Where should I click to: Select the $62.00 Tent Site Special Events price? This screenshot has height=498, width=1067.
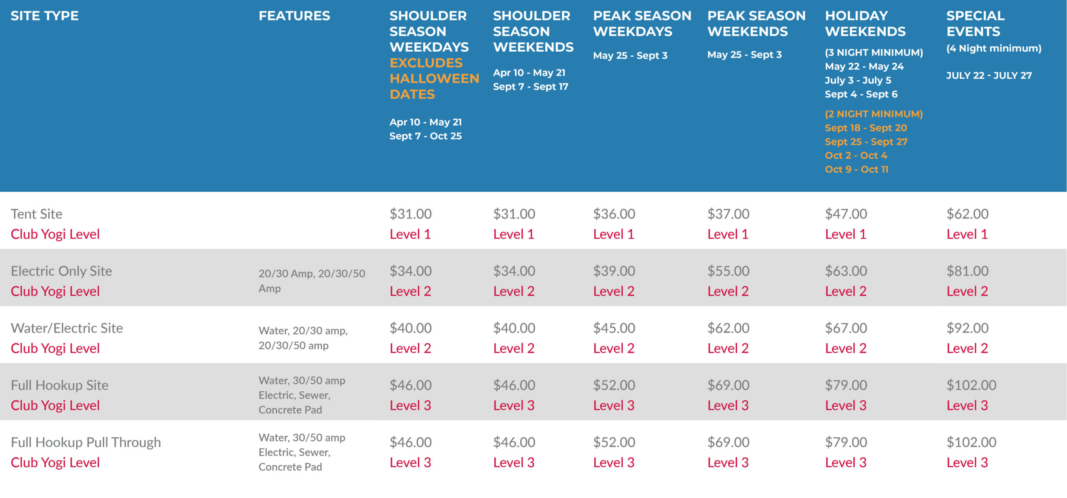[x=967, y=214]
